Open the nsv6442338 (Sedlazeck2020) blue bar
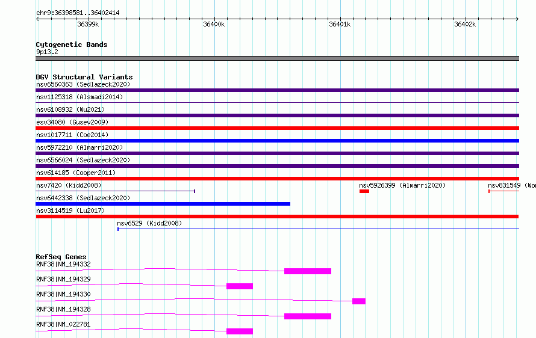Viewport: 536px width, 338px height. coord(163,204)
